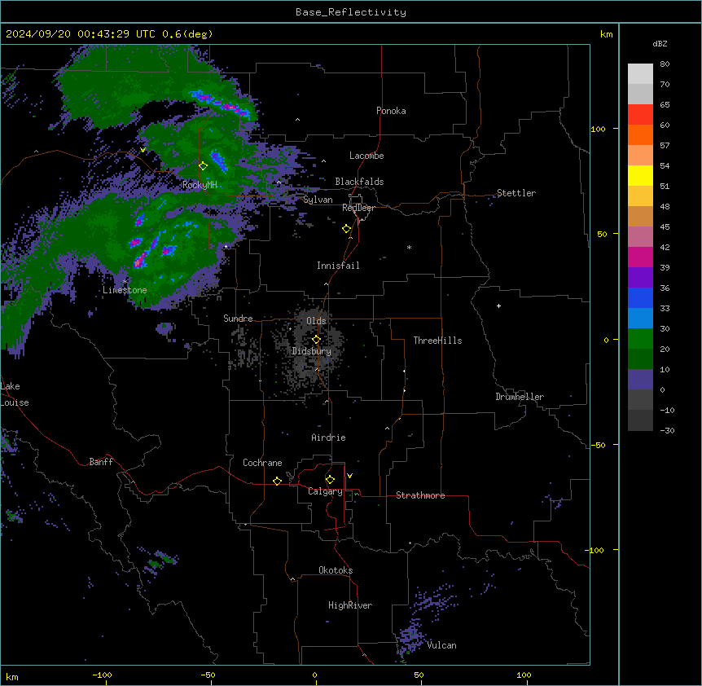The height and width of the screenshot is (686, 702).
Task: Click the Didsbury town label
Action: point(311,351)
